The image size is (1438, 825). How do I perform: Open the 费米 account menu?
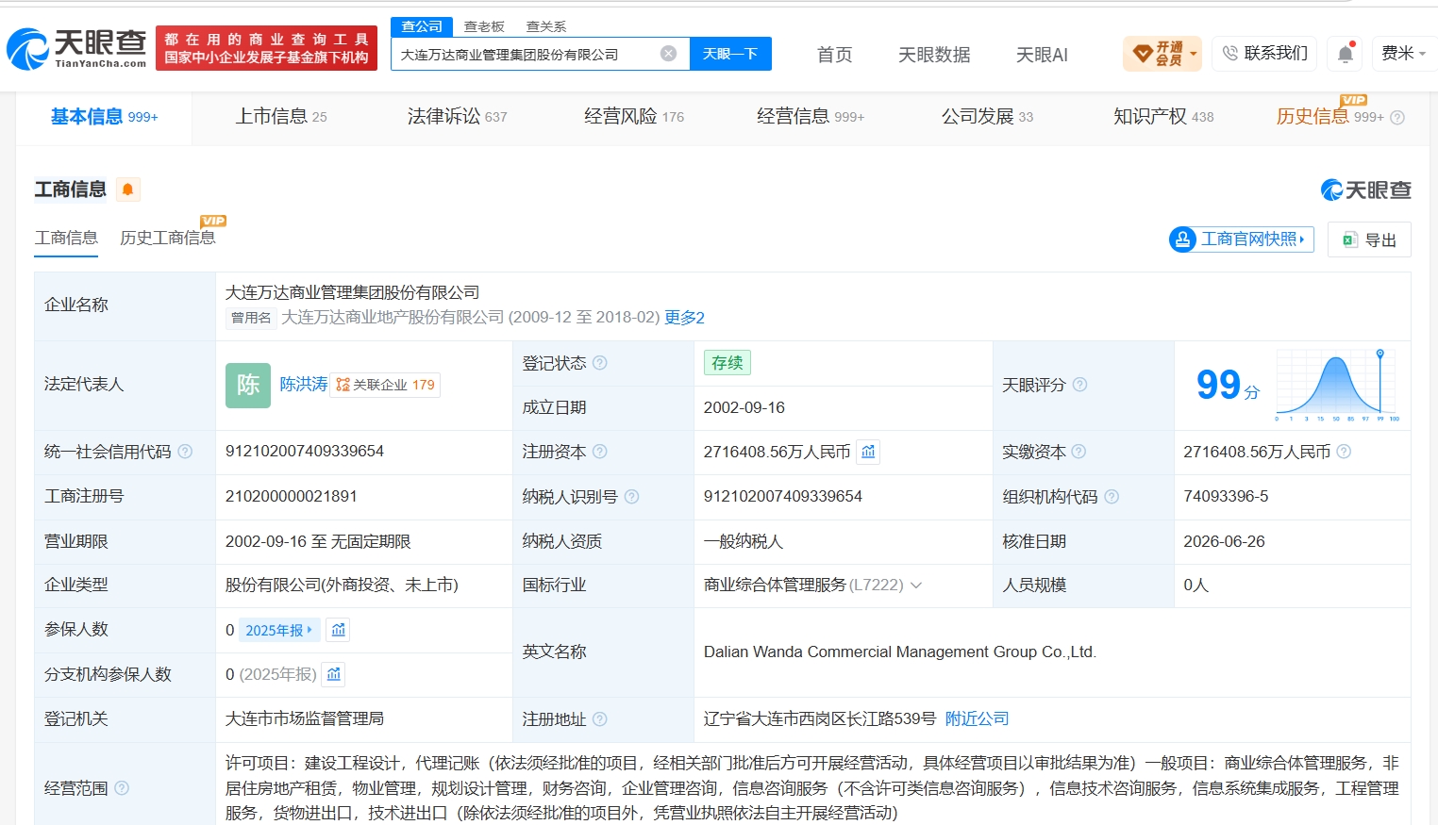point(1404,54)
